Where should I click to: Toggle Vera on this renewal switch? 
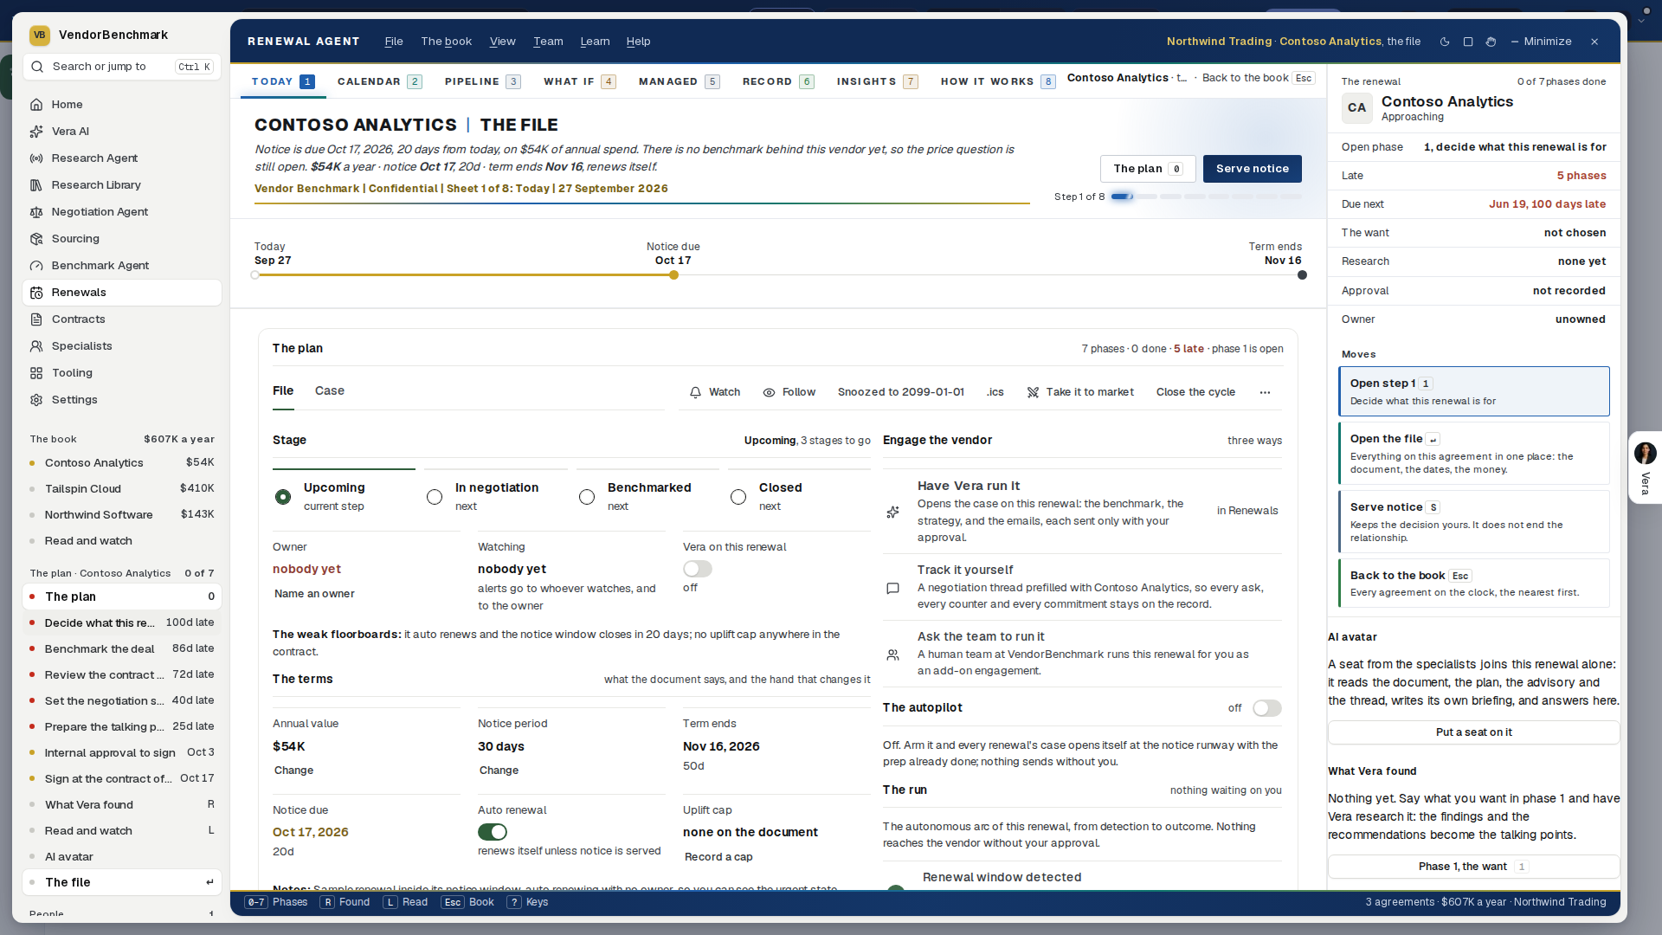698,569
